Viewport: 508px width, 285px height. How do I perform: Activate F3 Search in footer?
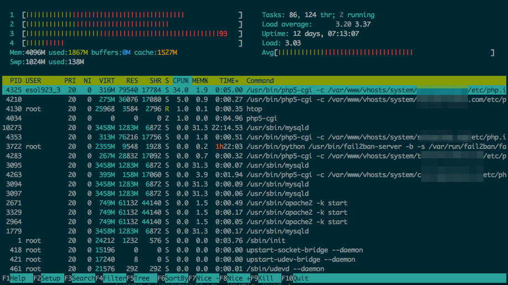(x=80, y=278)
